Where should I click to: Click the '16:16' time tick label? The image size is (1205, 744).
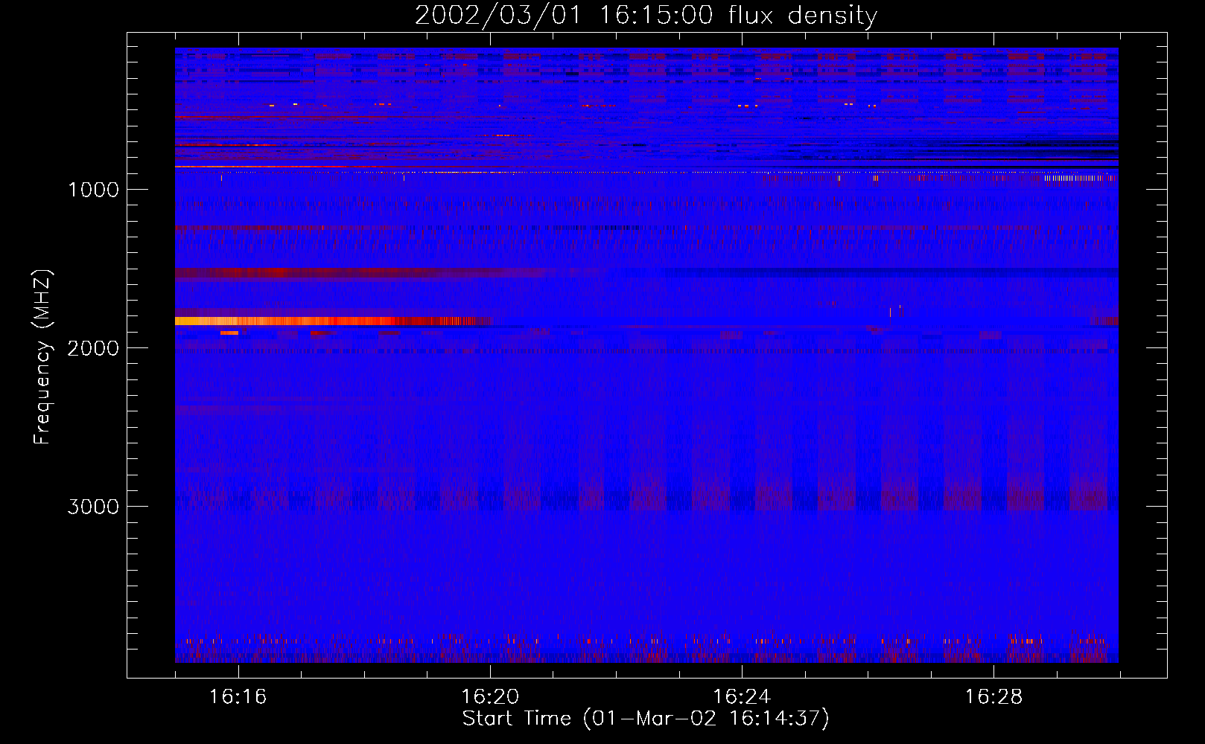(x=238, y=697)
